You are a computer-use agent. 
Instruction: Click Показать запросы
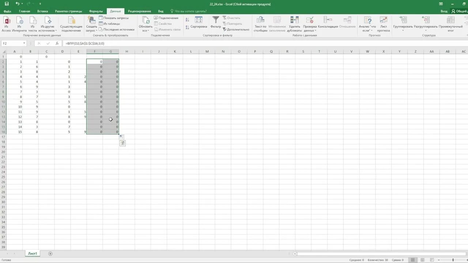tap(113, 18)
